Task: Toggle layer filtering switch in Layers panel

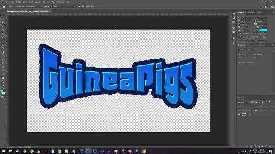Action: tap(269, 102)
